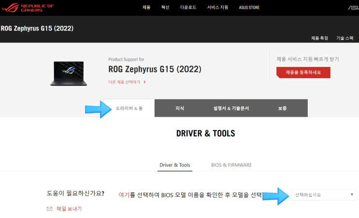This screenshot has height=218, width=359.
Task: Click the DRIVER & TOOLS heading
Action: coord(206,133)
